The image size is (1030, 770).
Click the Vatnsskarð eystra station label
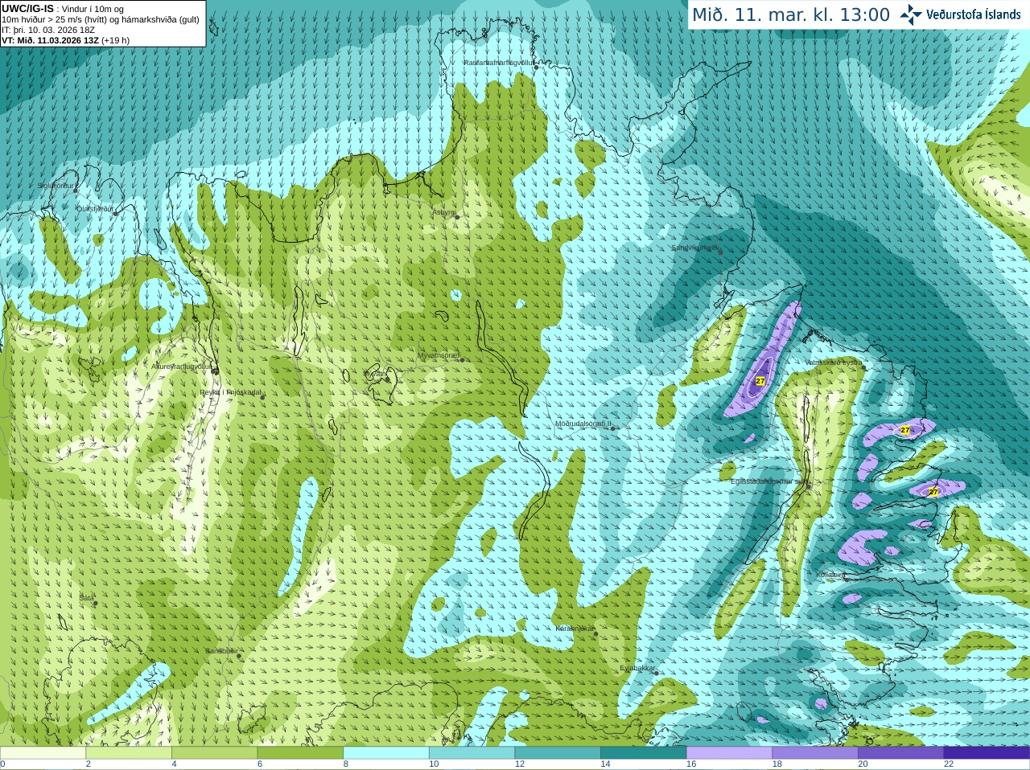pos(834,362)
